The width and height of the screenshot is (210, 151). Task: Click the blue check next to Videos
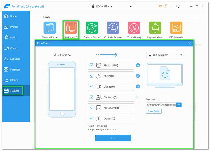point(138,87)
